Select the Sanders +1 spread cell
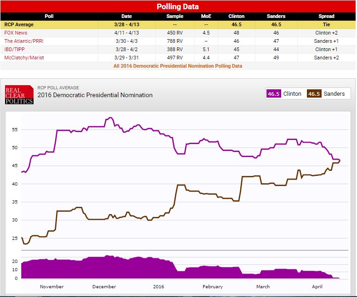The image size is (357, 297). 326,41
